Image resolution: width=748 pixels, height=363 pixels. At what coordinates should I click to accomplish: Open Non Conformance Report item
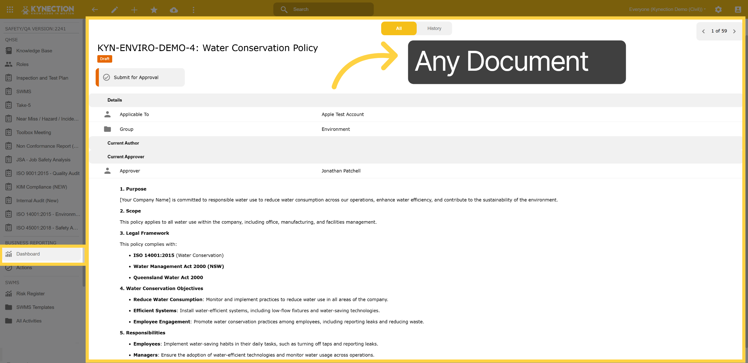point(42,146)
